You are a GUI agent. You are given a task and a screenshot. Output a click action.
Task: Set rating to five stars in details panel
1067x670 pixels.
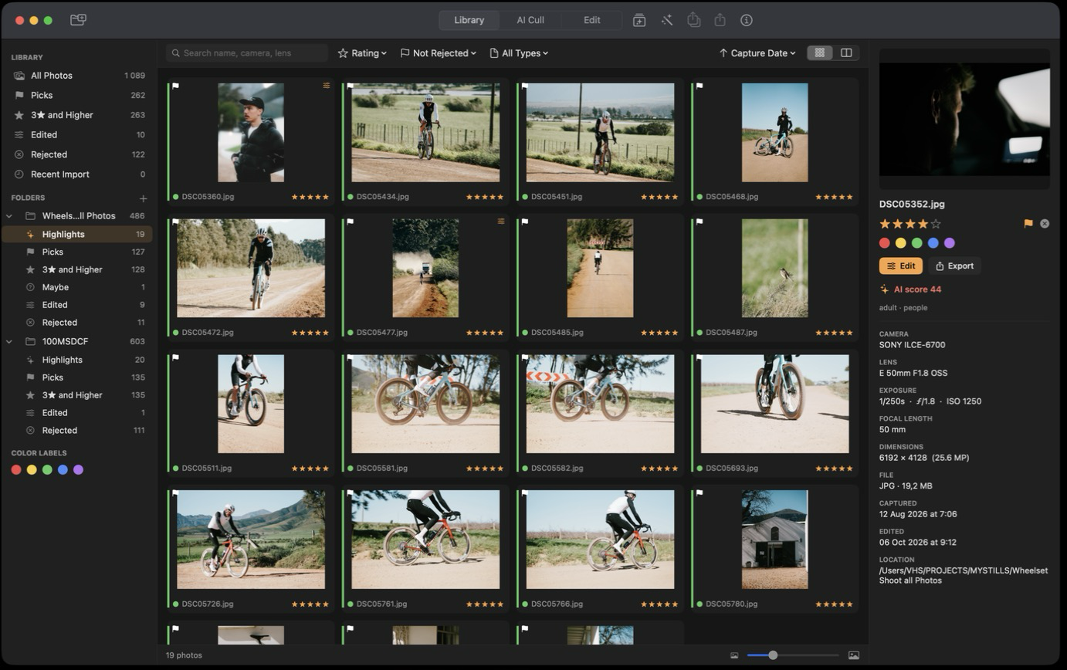937,224
